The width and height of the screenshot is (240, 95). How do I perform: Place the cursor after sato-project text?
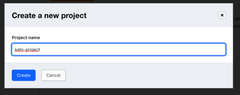40,50
